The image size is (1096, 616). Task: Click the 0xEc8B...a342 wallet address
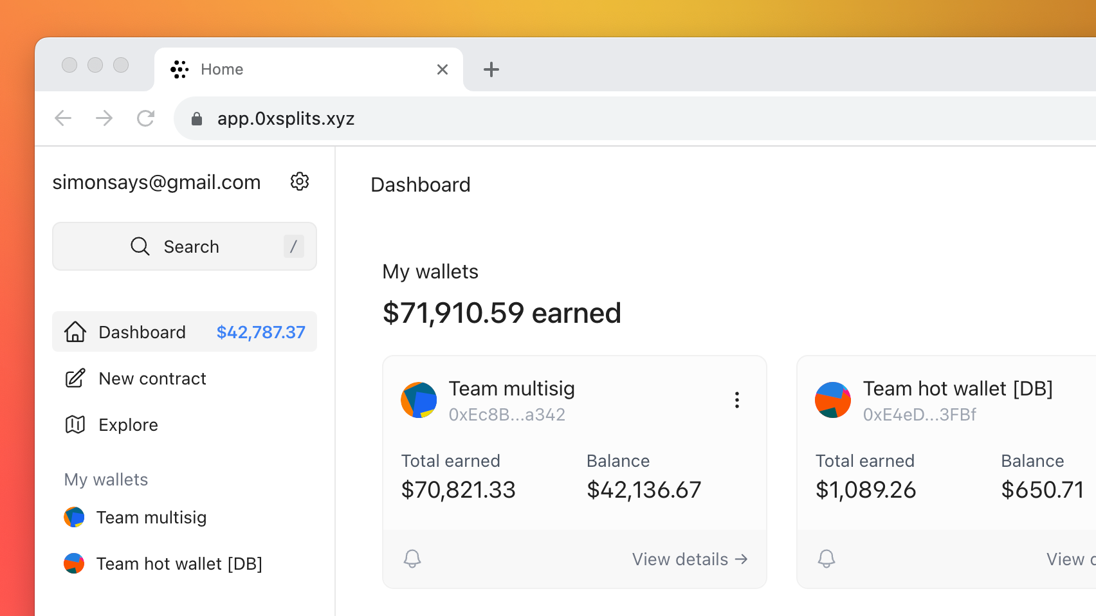tap(507, 415)
